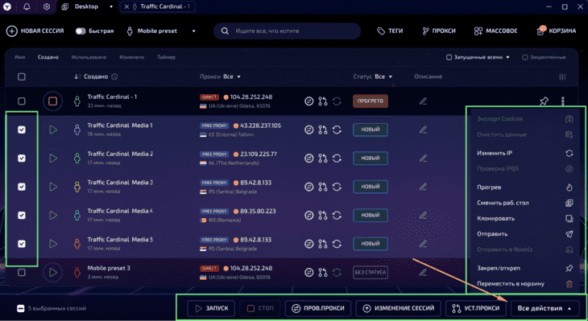Image resolution: width=588 pixels, height=321 pixels.
Task: Edit description pencil for Traffic Cardinal Media 3
Action: point(423,187)
